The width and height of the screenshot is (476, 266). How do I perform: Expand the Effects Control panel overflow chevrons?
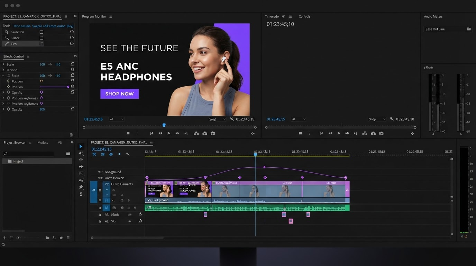(x=75, y=56)
